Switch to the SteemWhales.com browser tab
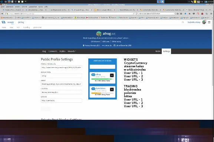 tap(127, 10)
